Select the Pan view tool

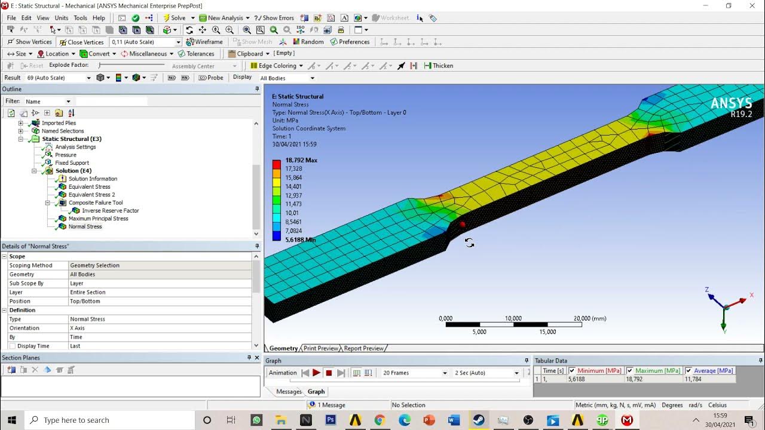tap(203, 30)
